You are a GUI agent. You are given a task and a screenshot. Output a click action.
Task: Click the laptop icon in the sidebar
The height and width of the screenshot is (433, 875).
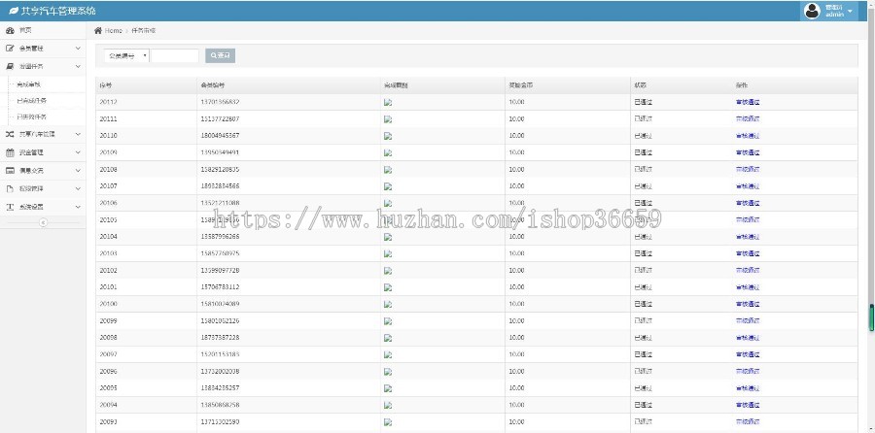point(10,66)
